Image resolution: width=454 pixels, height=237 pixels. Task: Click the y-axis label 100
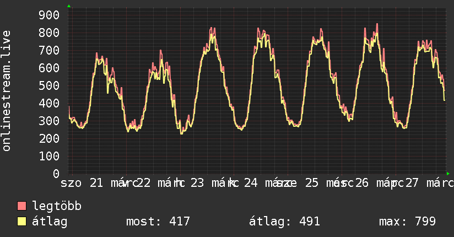tap(49, 156)
